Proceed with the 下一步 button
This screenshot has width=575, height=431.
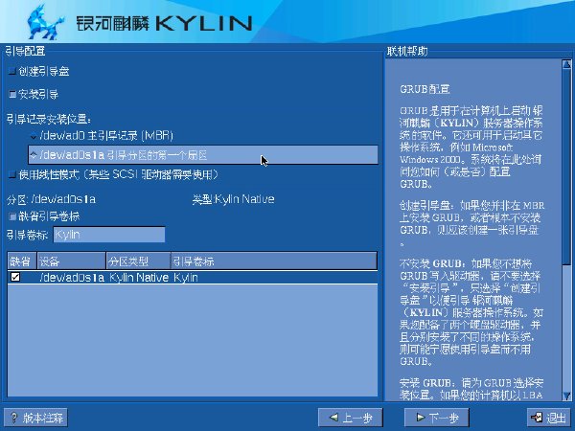tap(437, 418)
